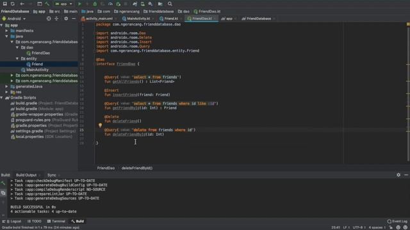Hide the Build panel with the minus icon
Viewport: 410px width, 230px height.
pyautogui.click(x=406, y=174)
